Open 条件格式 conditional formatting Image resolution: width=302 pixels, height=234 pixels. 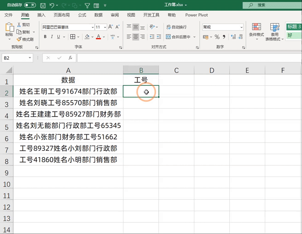point(256,32)
